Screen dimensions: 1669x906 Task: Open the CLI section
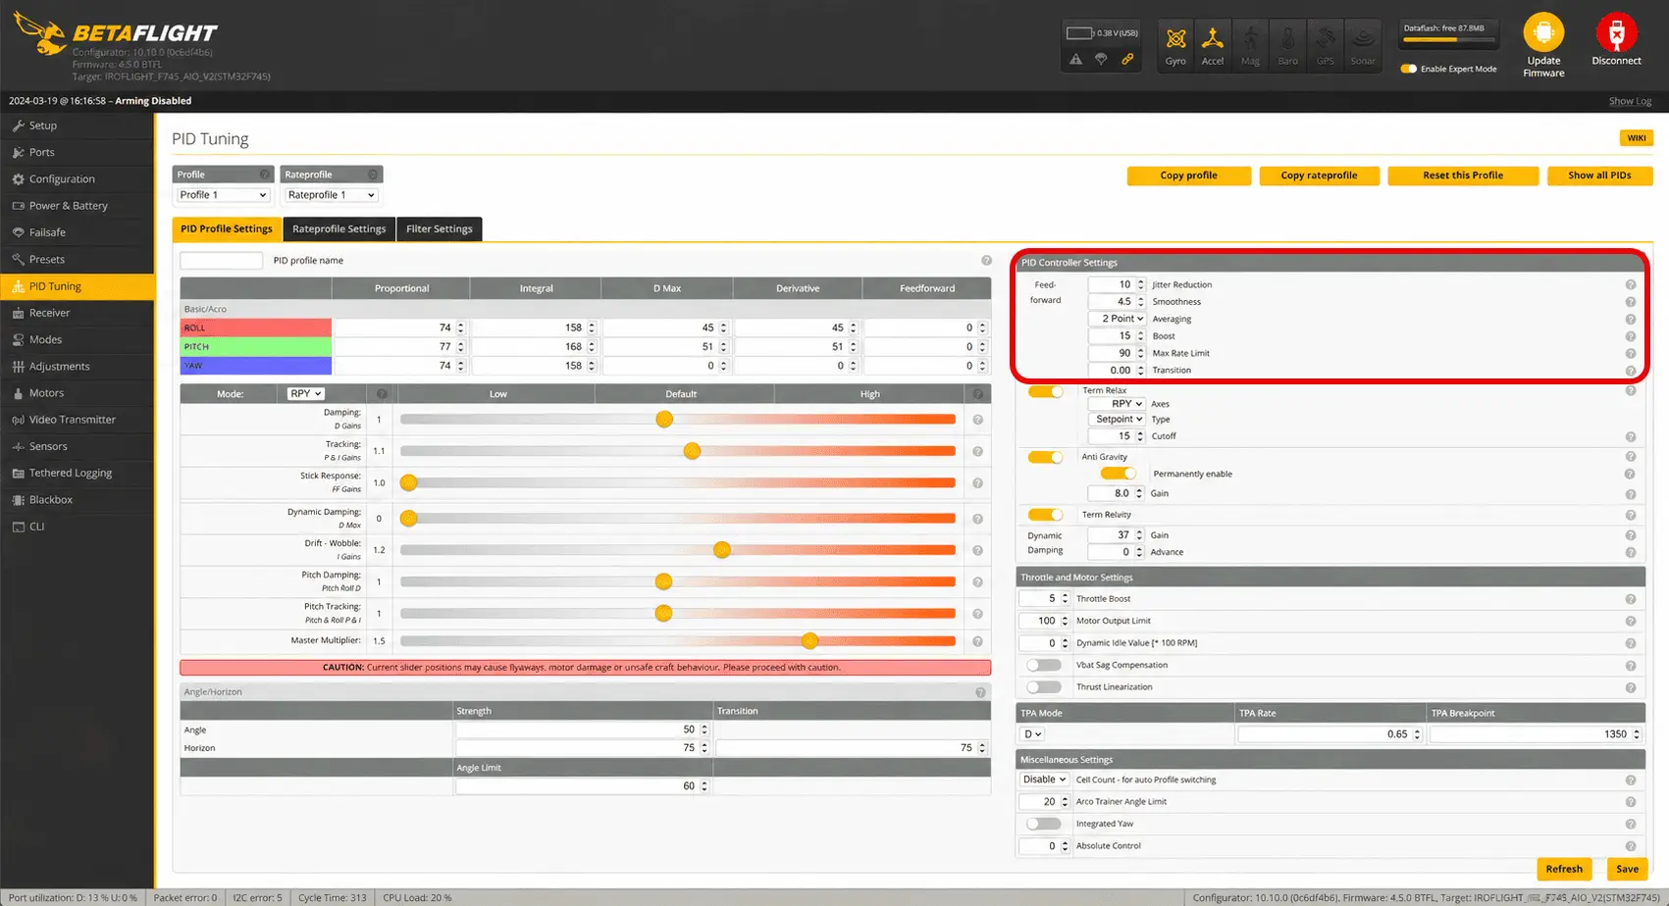[78, 527]
